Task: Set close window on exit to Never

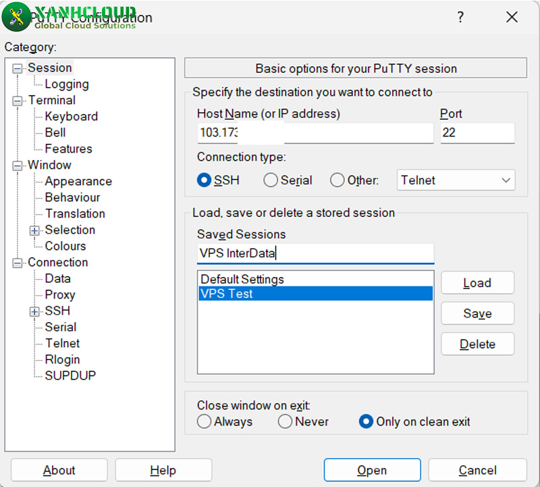Action: coord(285,421)
